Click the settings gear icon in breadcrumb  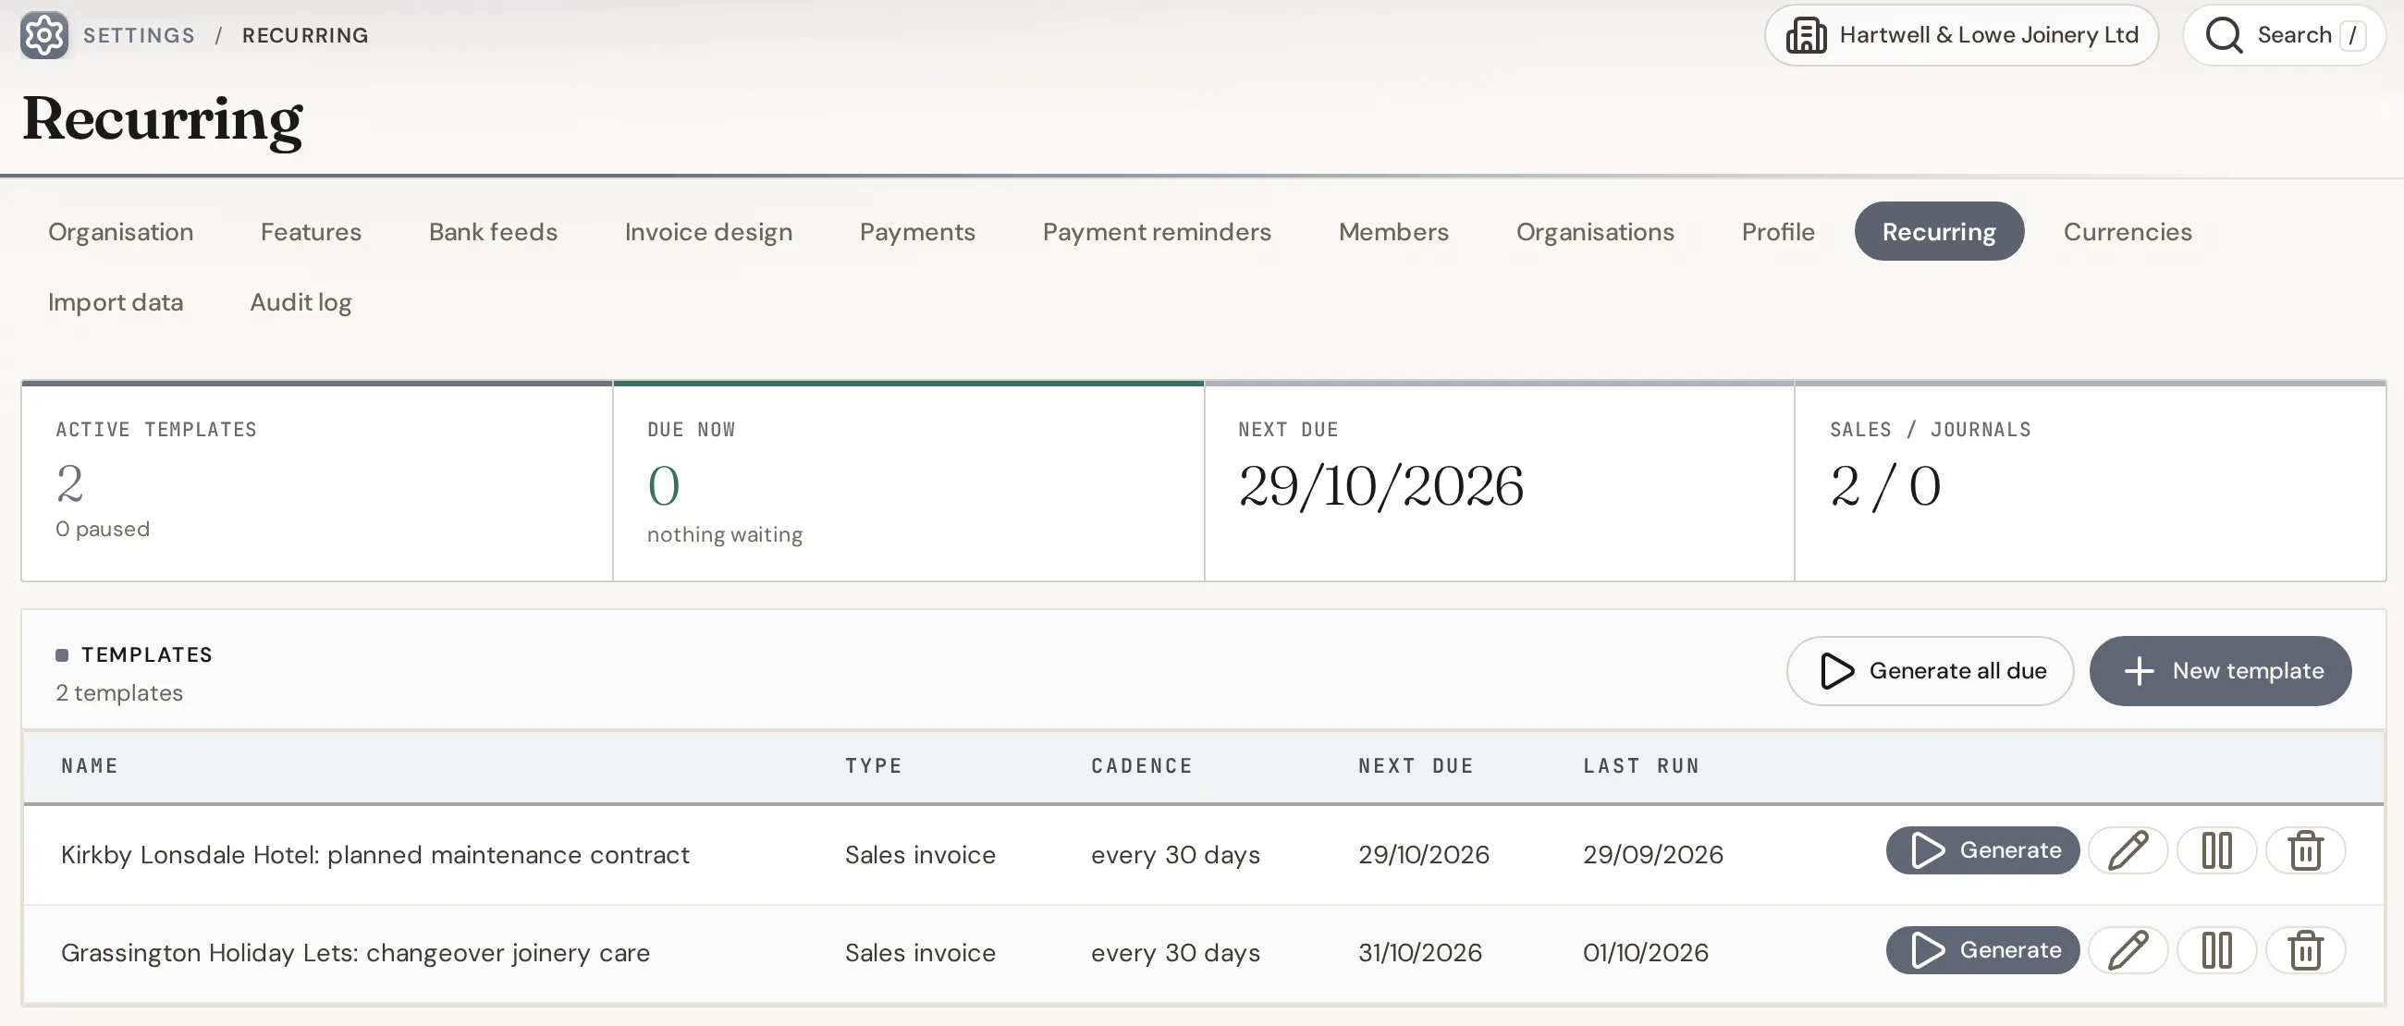(x=43, y=35)
